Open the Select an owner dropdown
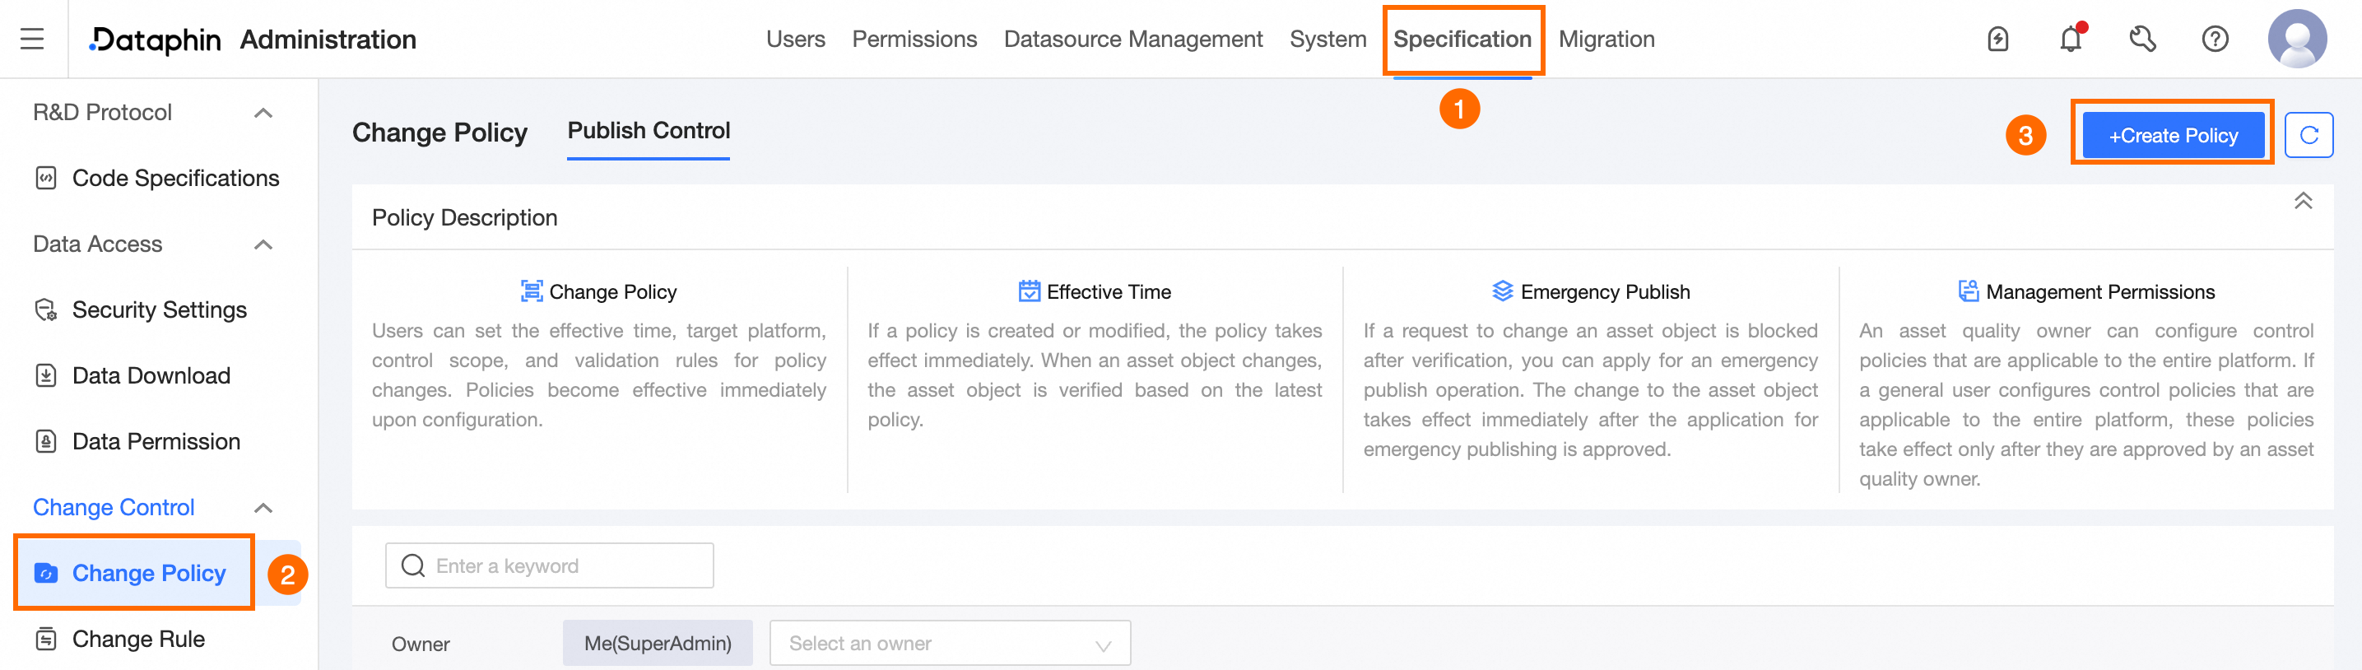Screen dimensions: 2362x670 coord(949,644)
